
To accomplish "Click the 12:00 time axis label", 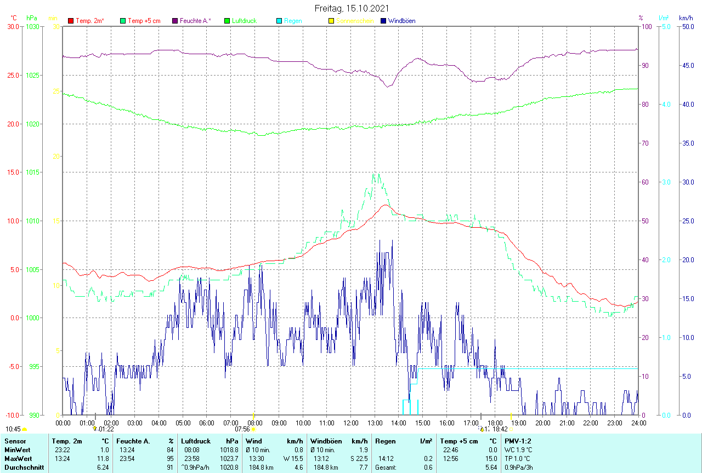I will 351,423.
